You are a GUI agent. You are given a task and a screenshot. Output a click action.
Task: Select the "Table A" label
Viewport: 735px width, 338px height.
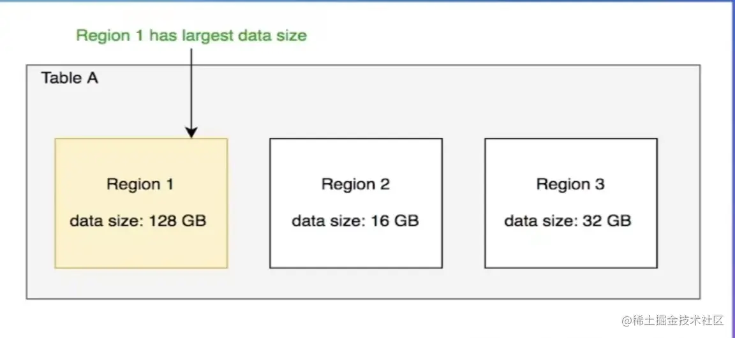(x=70, y=78)
